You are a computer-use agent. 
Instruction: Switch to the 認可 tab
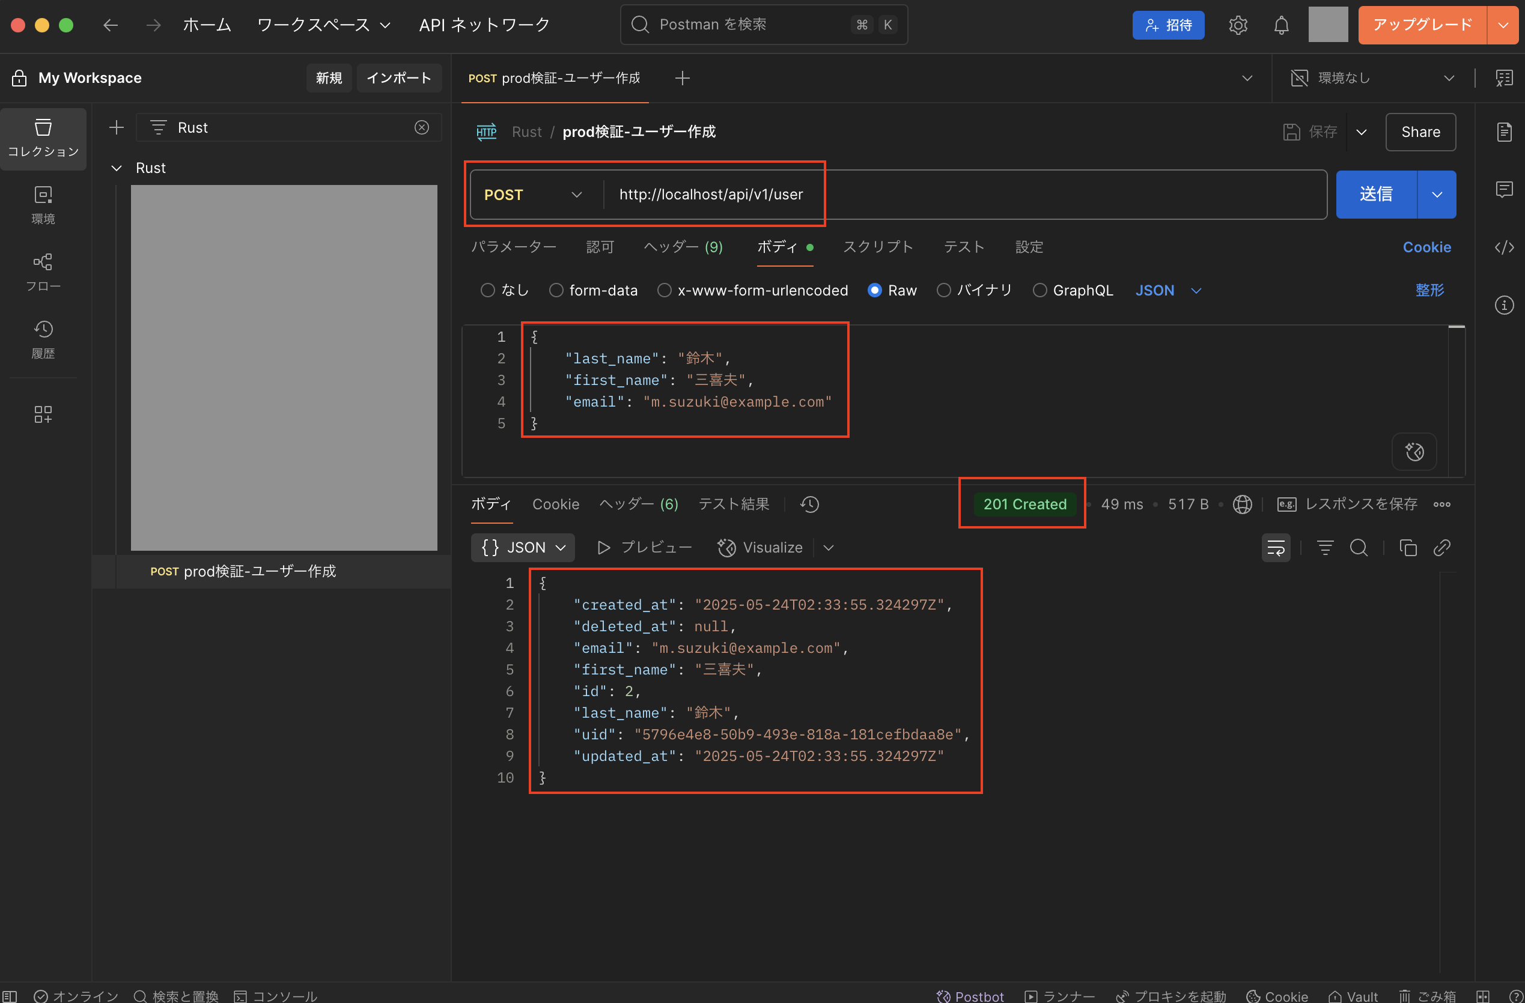[x=600, y=247]
